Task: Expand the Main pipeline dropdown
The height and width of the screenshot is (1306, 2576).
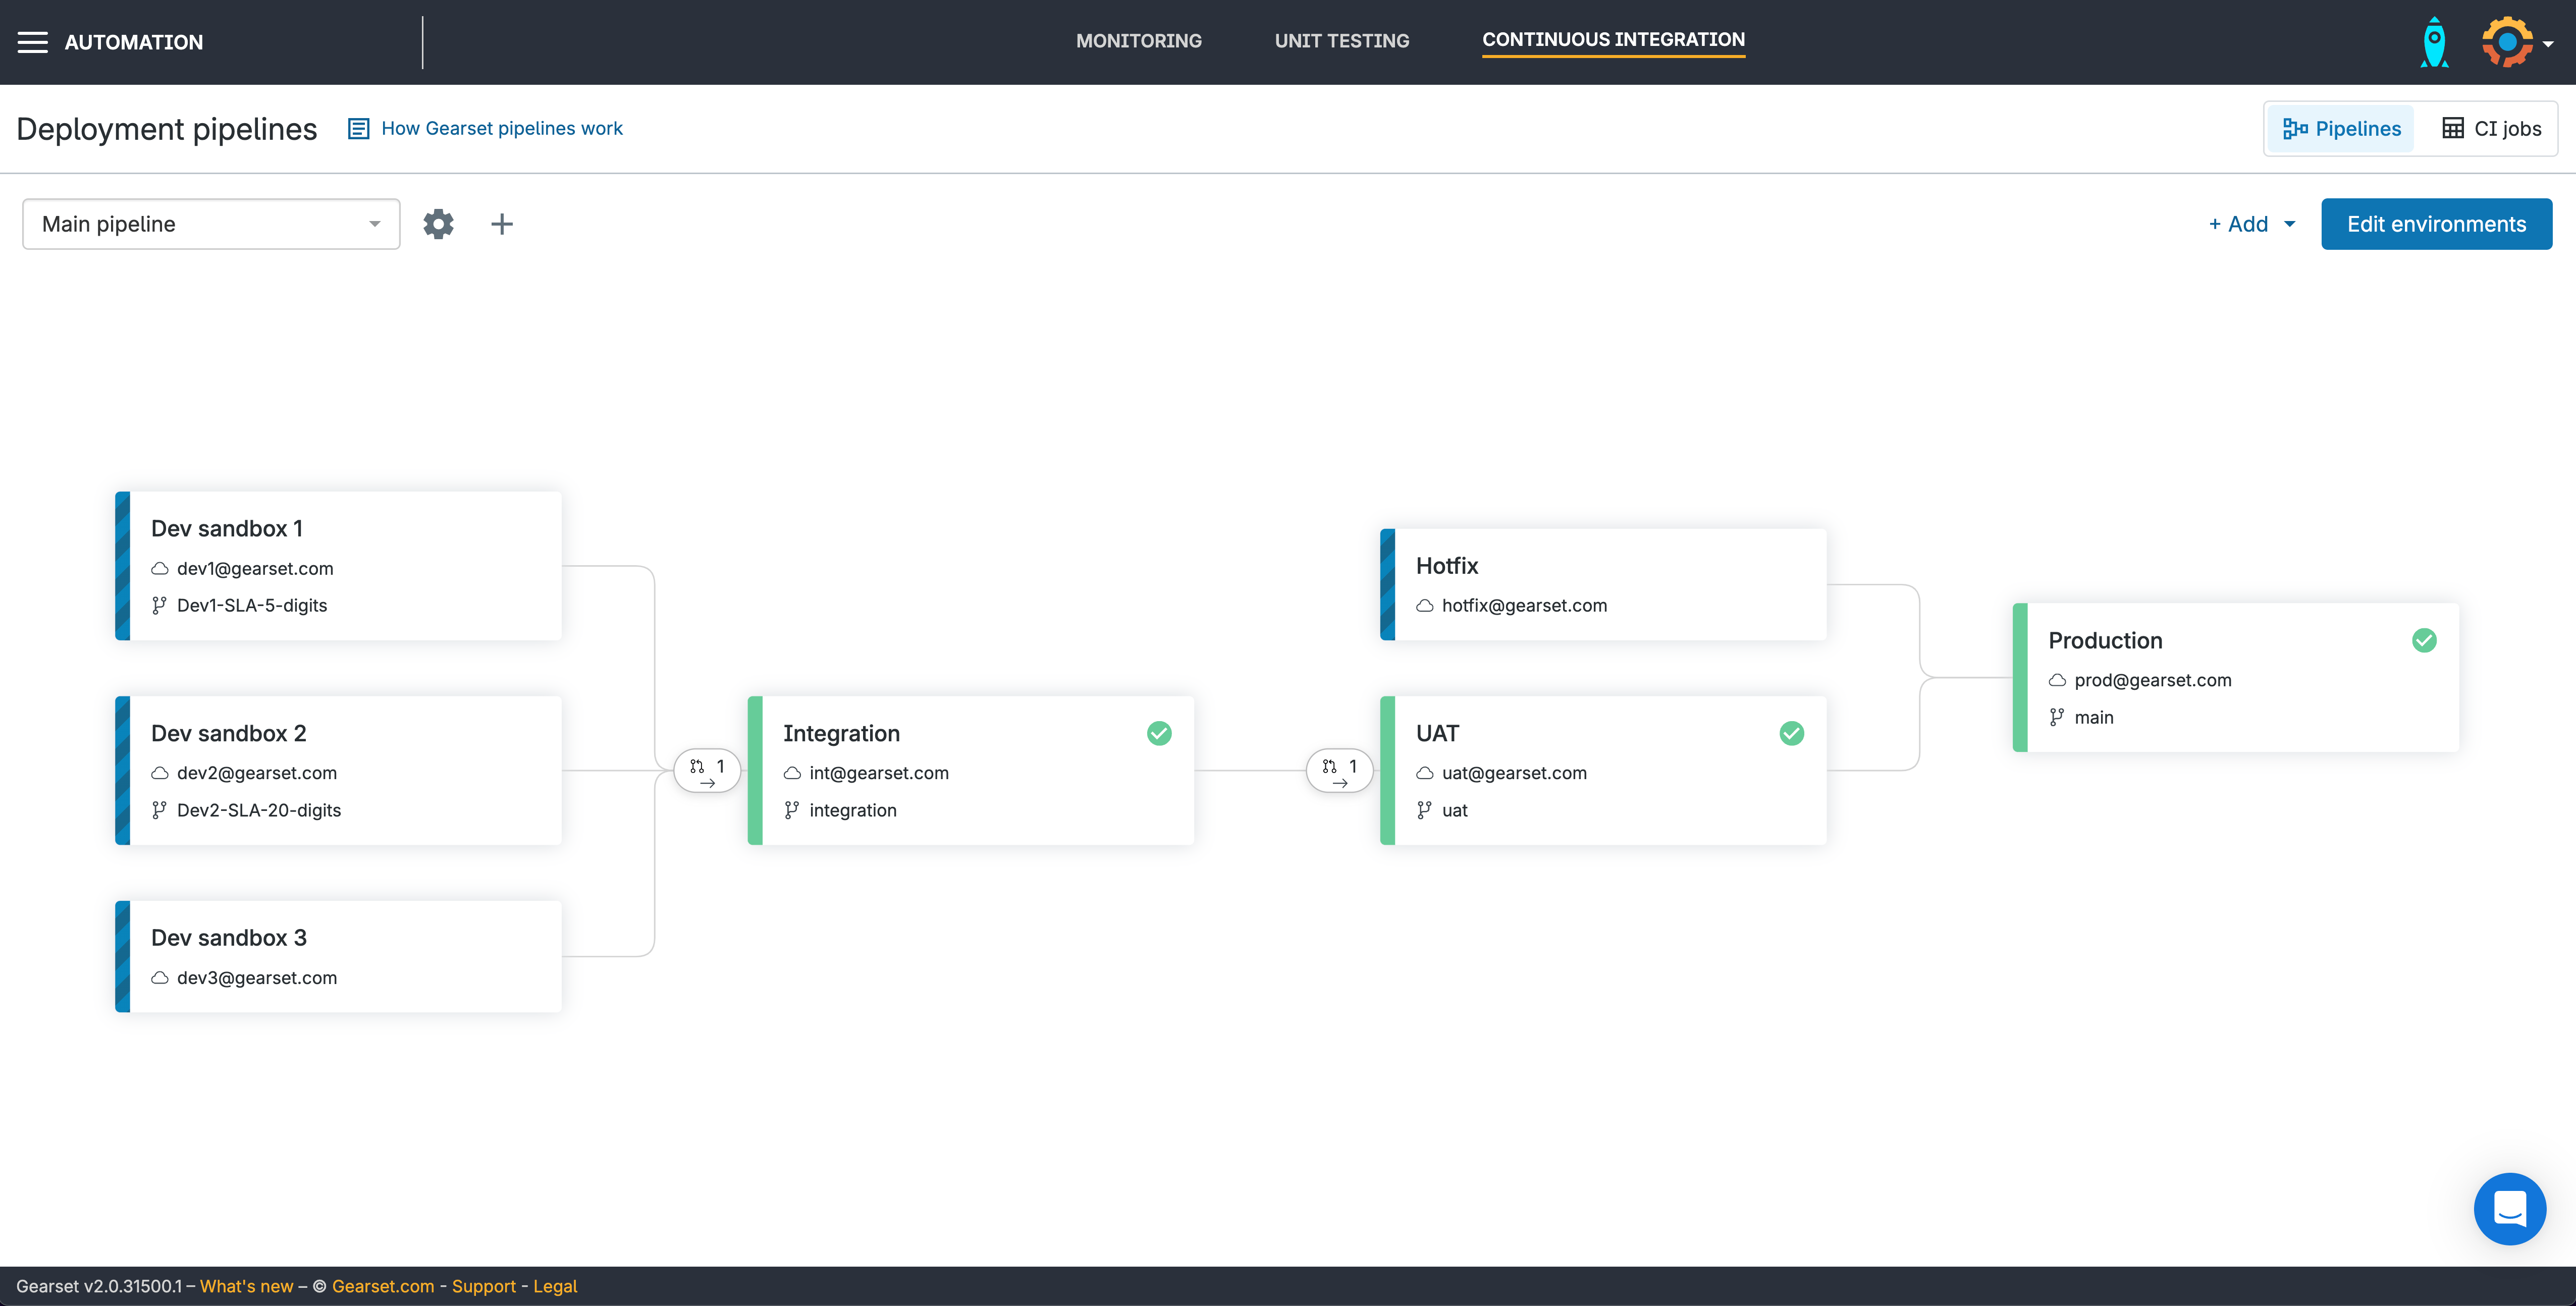Action: point(211,224)
